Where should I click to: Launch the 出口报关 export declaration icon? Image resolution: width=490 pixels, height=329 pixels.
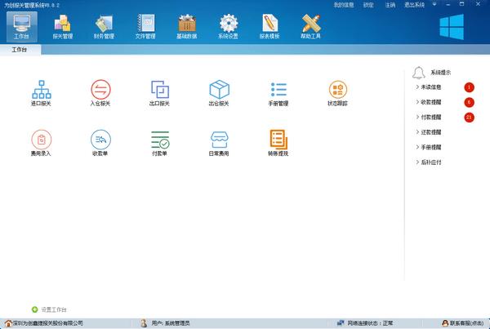(x=159, y=89)
